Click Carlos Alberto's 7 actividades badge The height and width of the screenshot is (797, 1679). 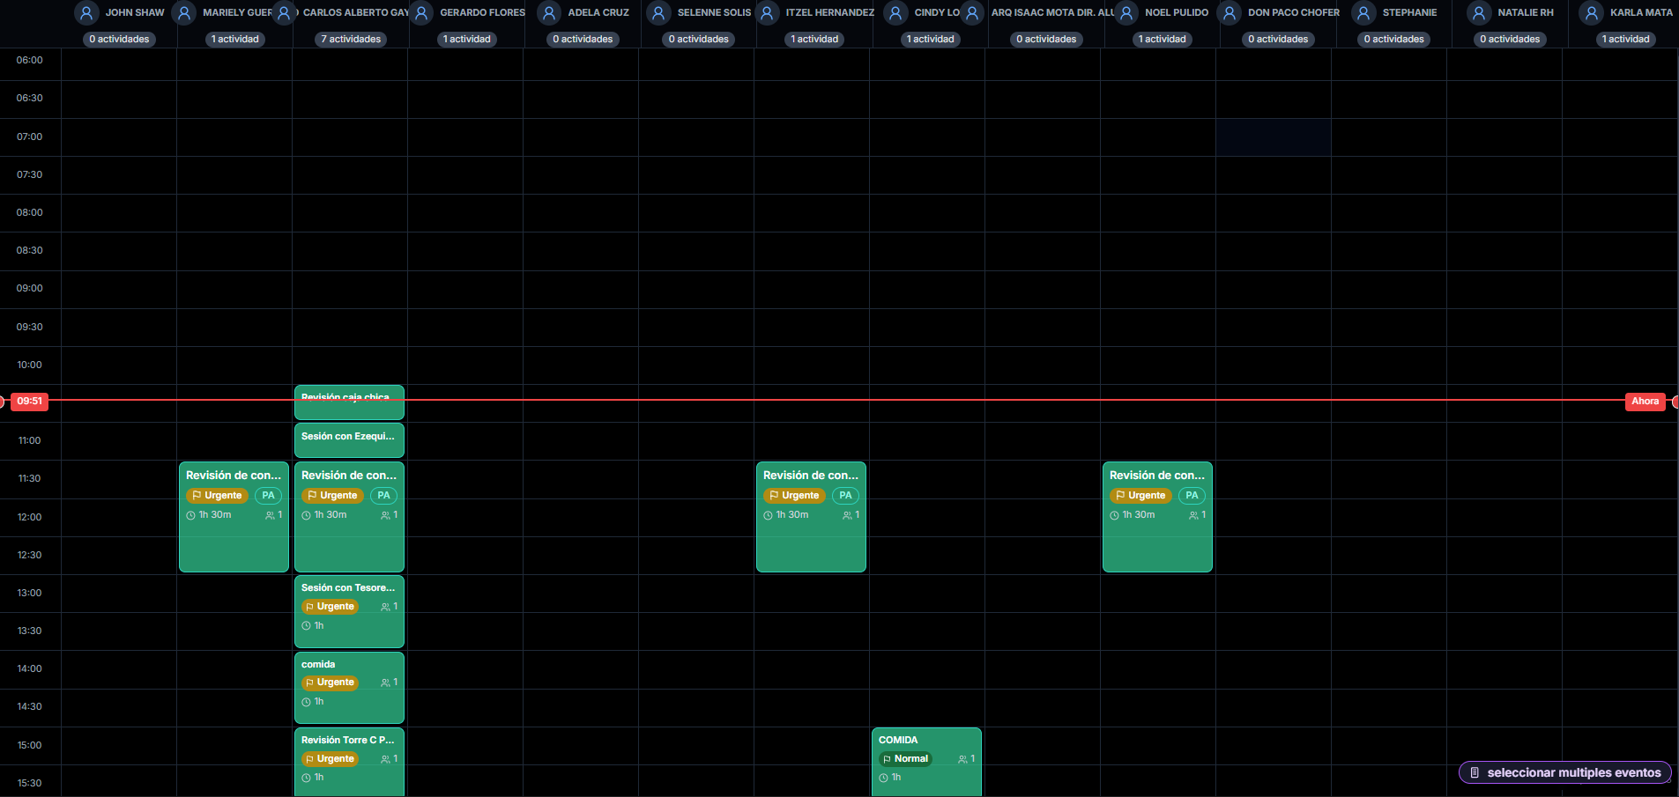[351, 39]
